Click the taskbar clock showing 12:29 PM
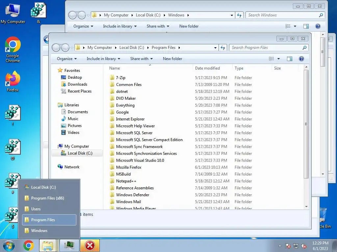 320,246
